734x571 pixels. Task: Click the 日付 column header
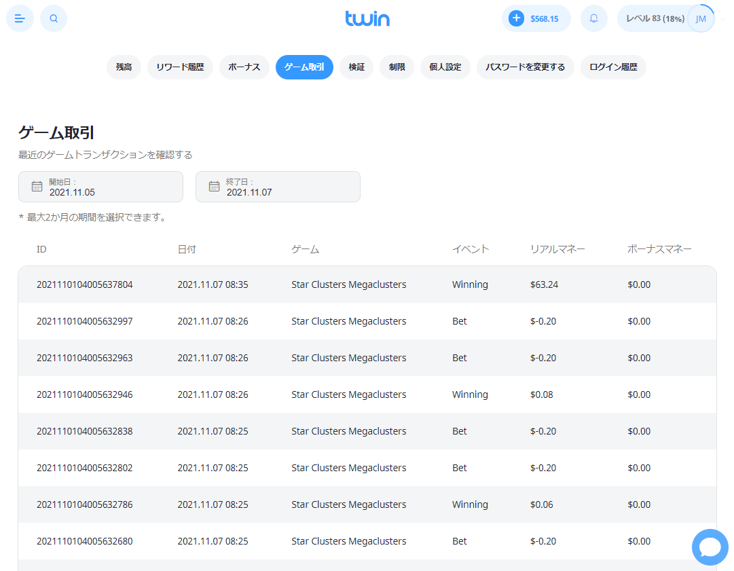187,249
